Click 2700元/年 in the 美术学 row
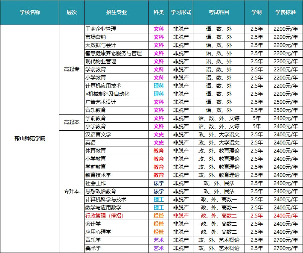 [x=286, y=248]
